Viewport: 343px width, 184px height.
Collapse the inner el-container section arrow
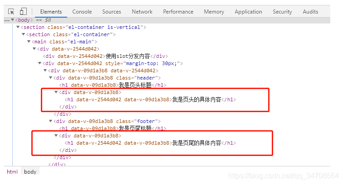pos(24,34)
